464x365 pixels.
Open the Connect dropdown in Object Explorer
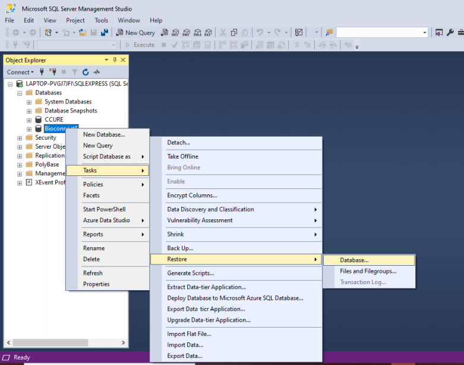[20, 72]
